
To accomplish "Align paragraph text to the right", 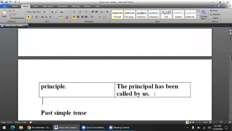I will point(82,17).
